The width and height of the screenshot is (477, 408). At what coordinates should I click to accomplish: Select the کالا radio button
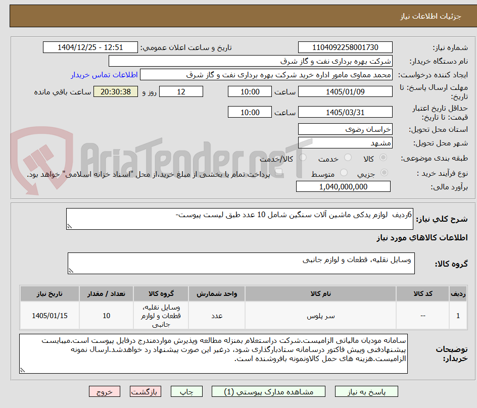(x=384, y=158)
